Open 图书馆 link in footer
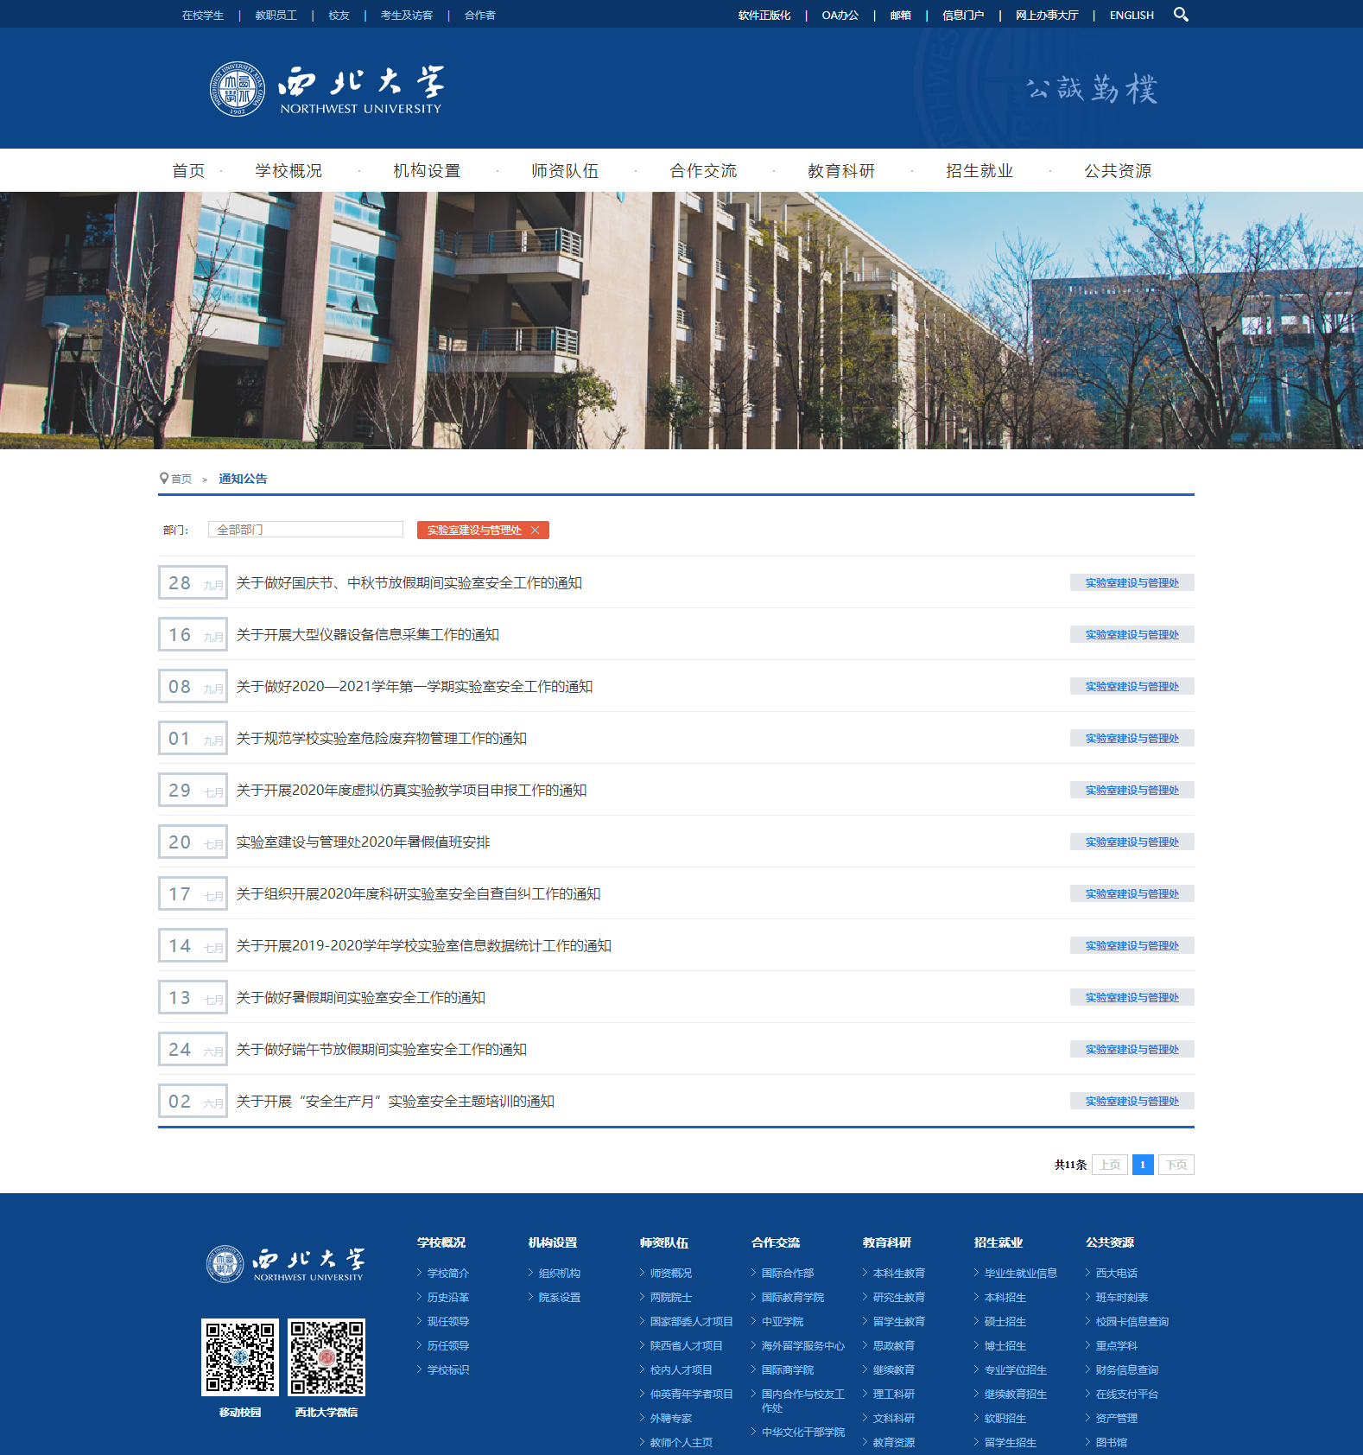Viewport: 1363px width, 1455px height. point(1111,1442)
